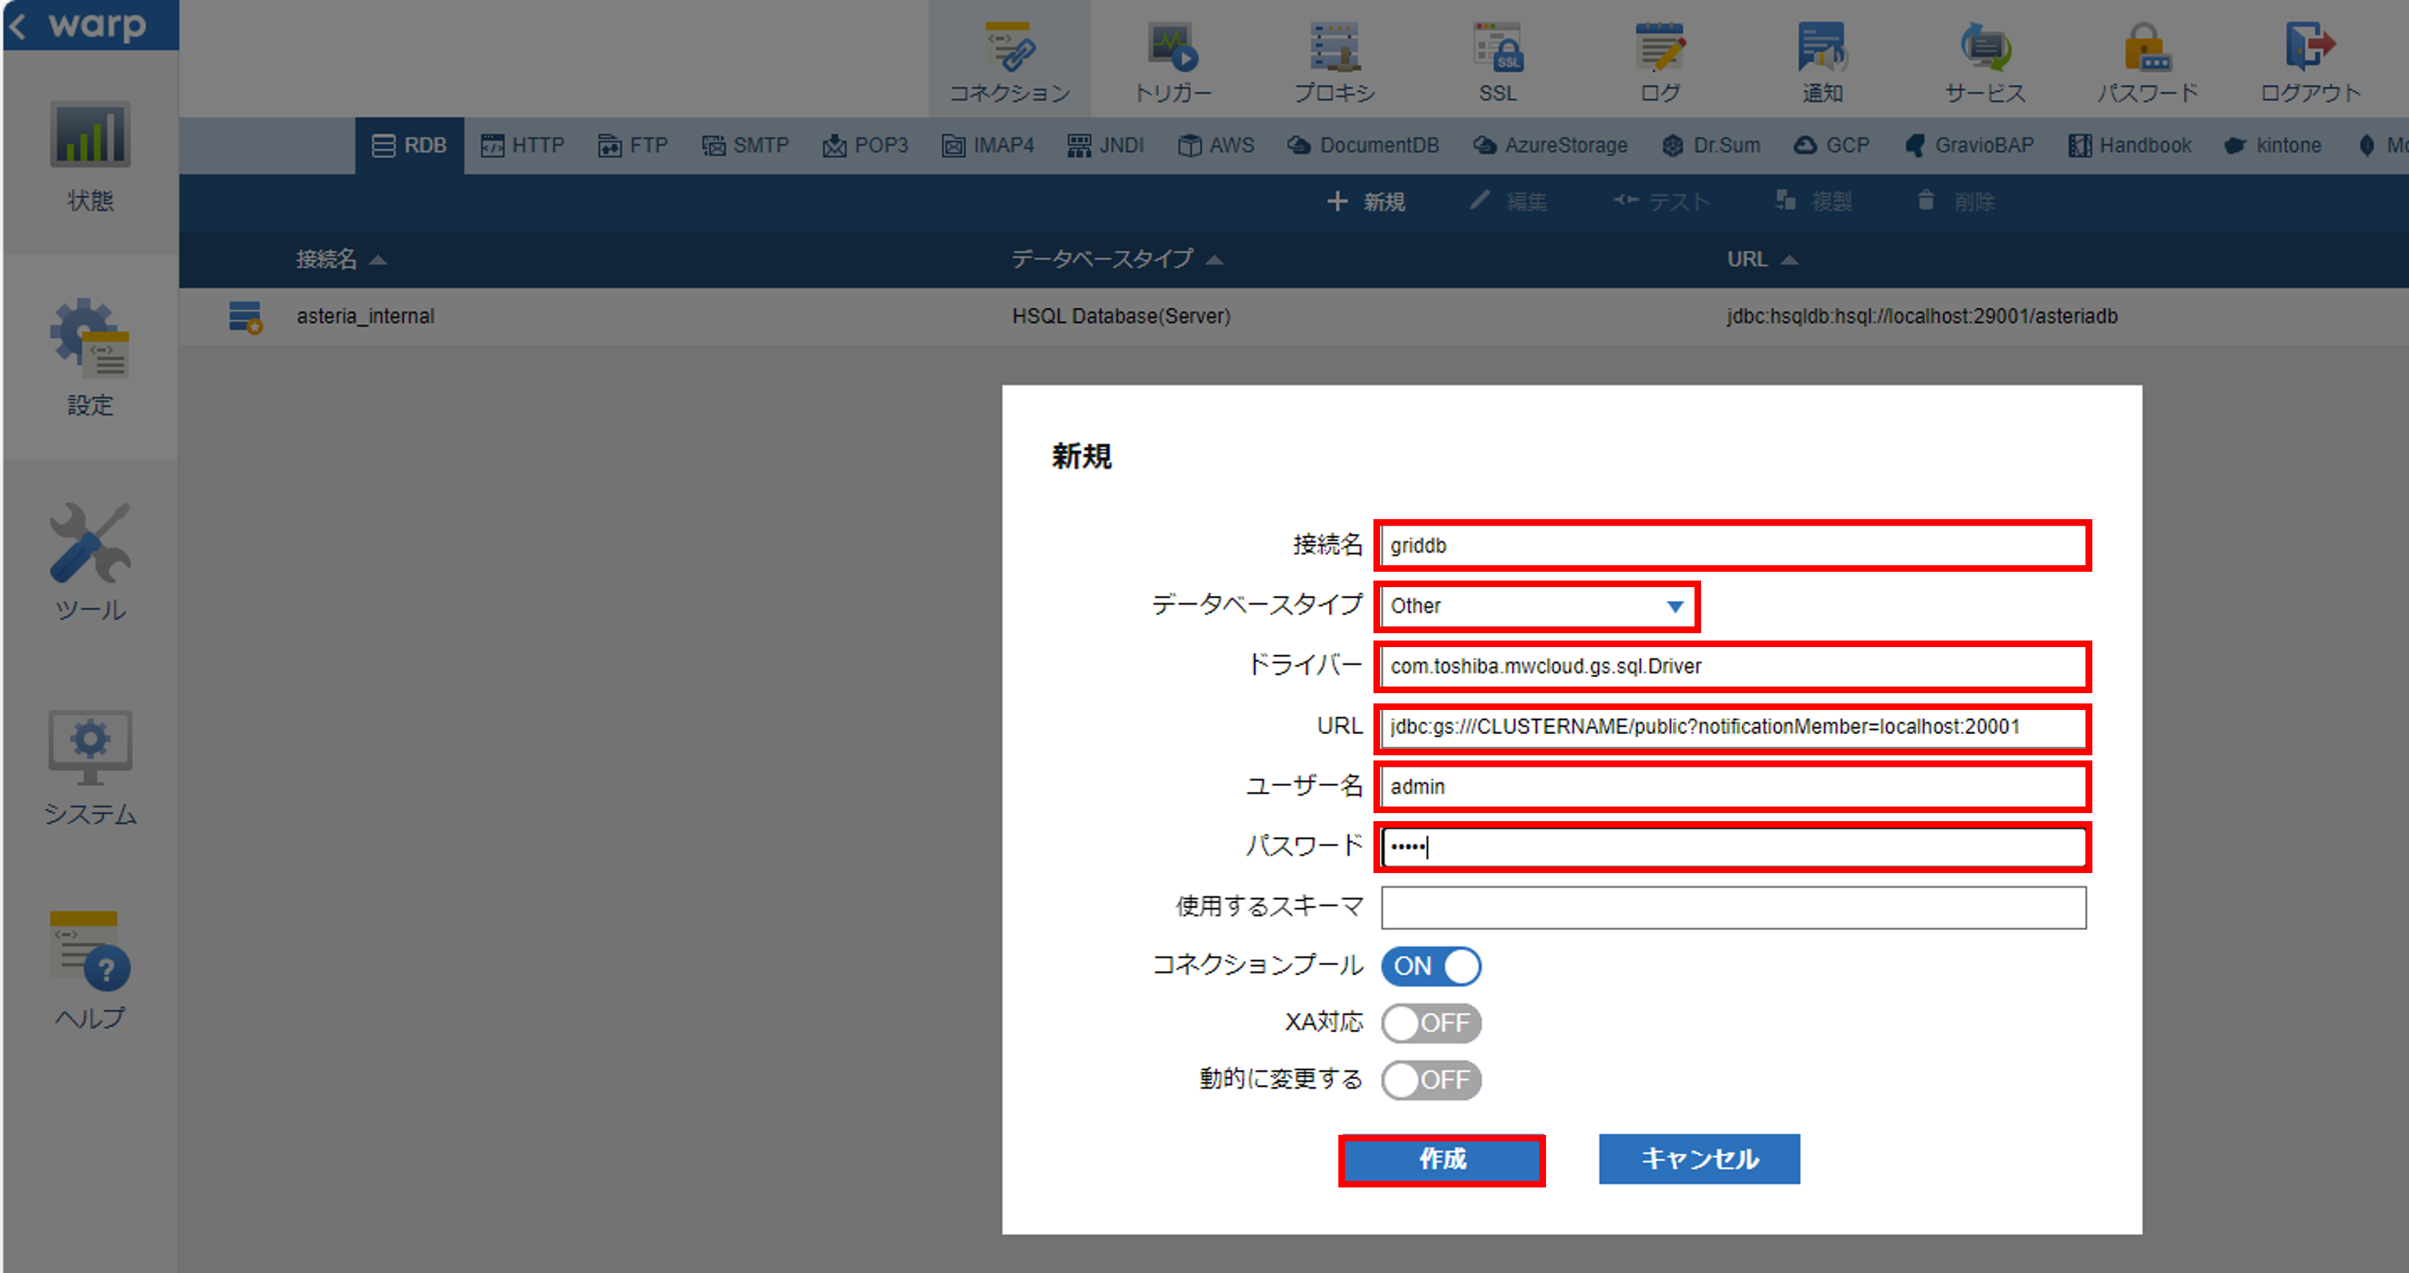Open the ログ (log) icon

(1660, 48)
